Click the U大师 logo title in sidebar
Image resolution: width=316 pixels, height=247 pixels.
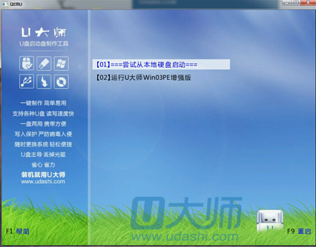pyautogui.click(x=44, y=32)
